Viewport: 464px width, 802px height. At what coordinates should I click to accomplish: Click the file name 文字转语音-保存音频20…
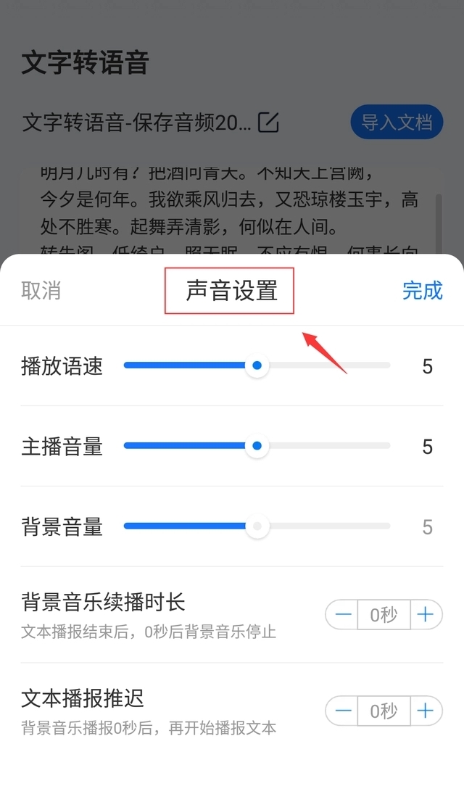136,123
